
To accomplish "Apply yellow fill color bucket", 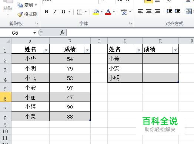I will (96, 12).
